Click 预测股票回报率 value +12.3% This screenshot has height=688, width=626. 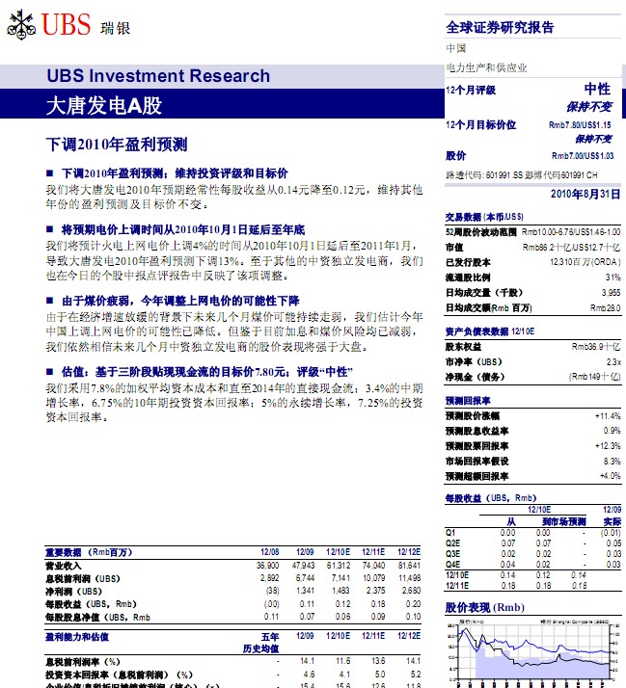pos(608,446)
